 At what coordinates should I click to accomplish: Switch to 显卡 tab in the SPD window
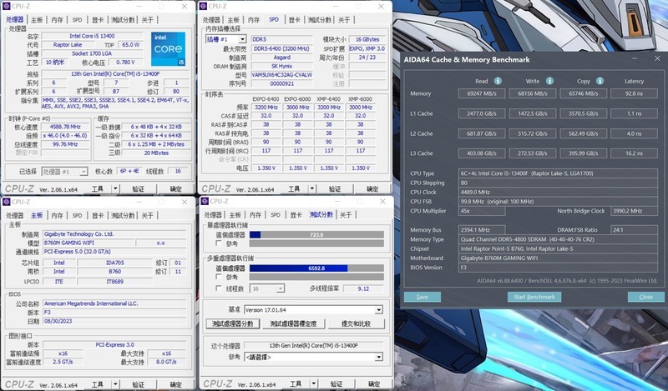coord(295,20)
